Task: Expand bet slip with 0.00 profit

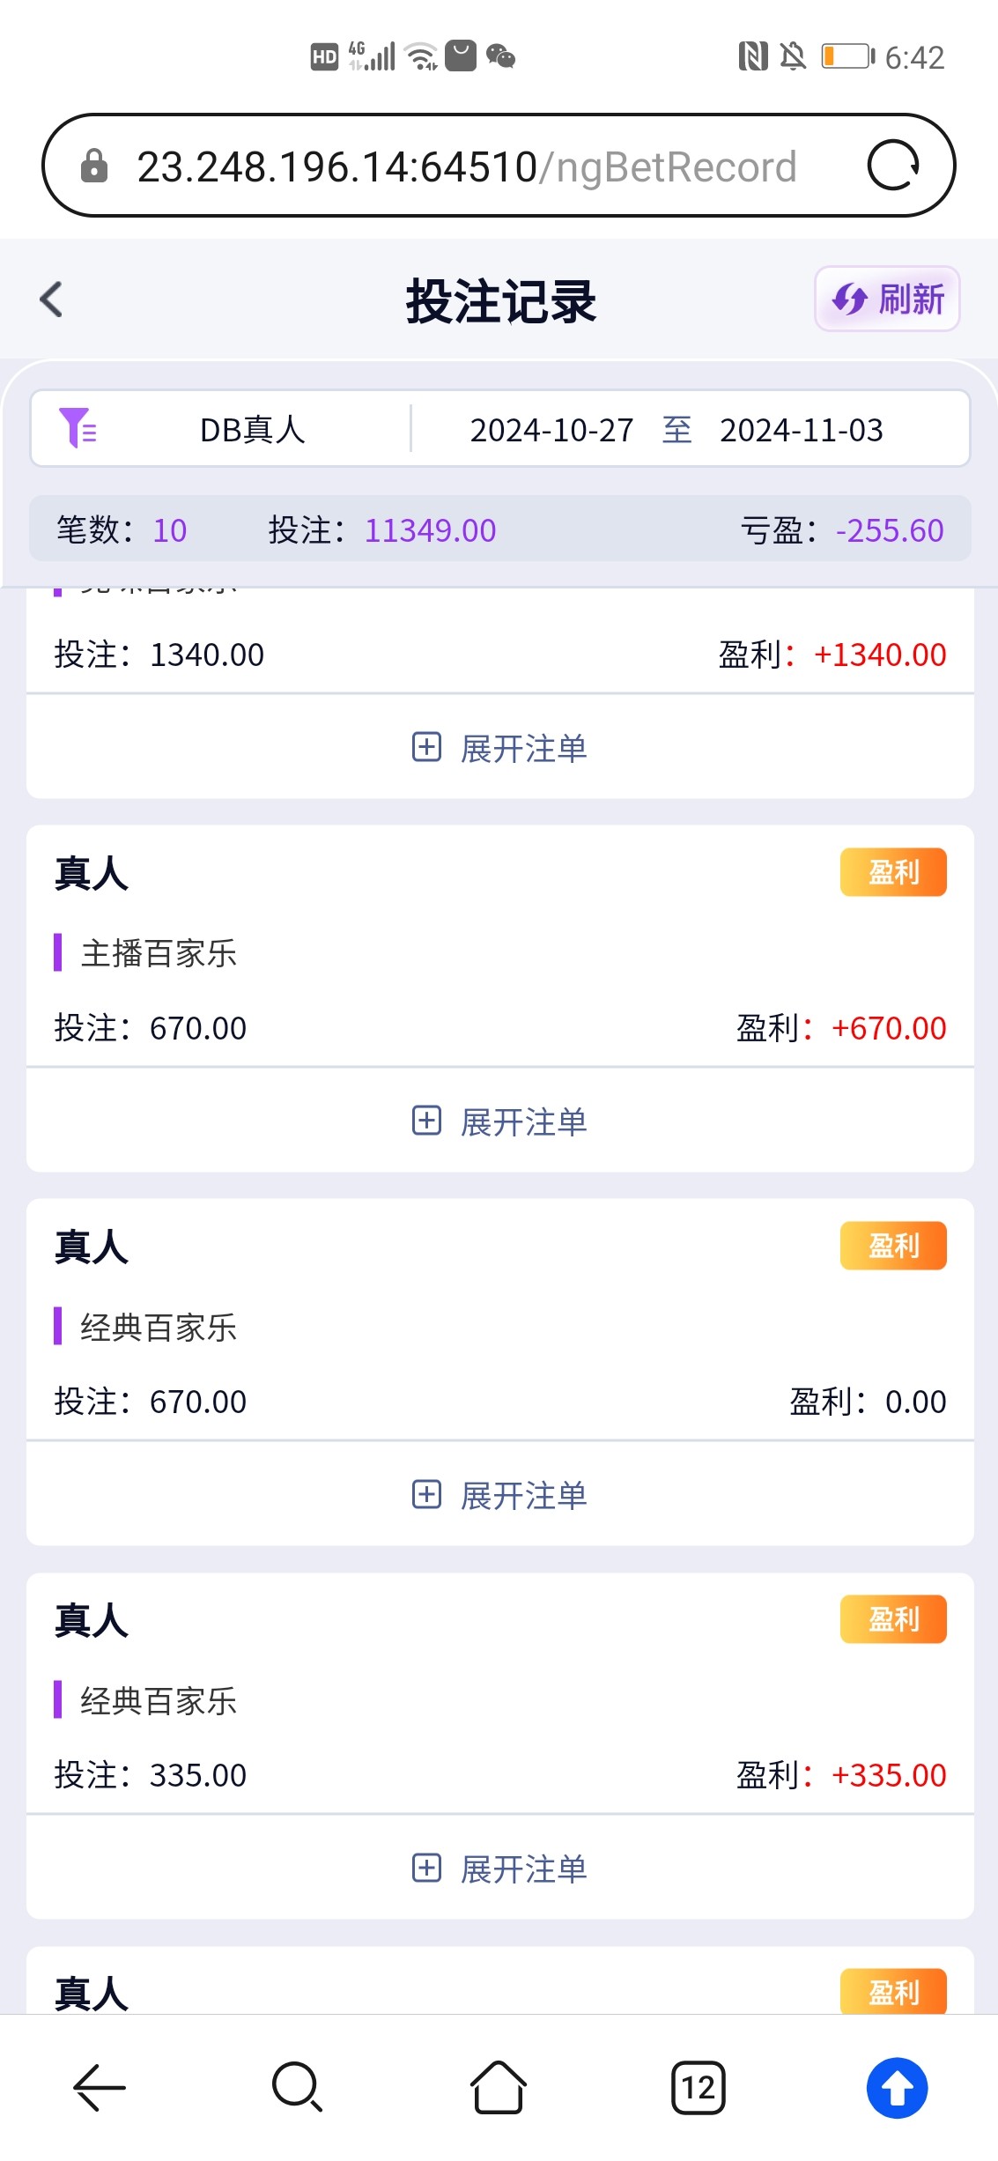Action: (x=499, y=1495)
